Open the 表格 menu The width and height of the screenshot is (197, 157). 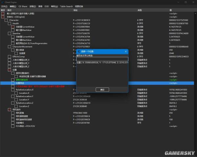[40, 7]
